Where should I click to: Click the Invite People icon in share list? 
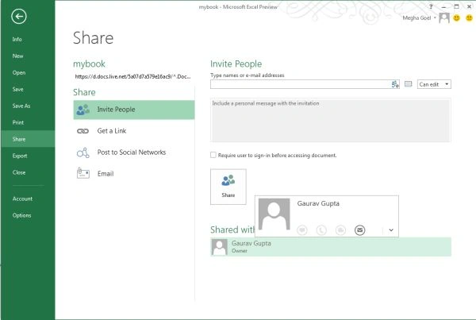coord(83,110)
